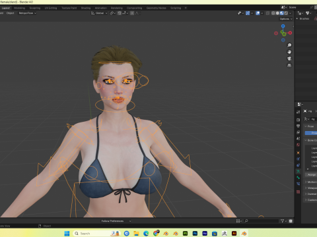Click the blue Z axis on navigation gizmo
The image size is (317, 237).
[283, 26]
